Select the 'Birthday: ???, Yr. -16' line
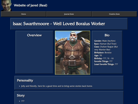The height and width of the screenshot is (104, 138). [x=104, y=59]
